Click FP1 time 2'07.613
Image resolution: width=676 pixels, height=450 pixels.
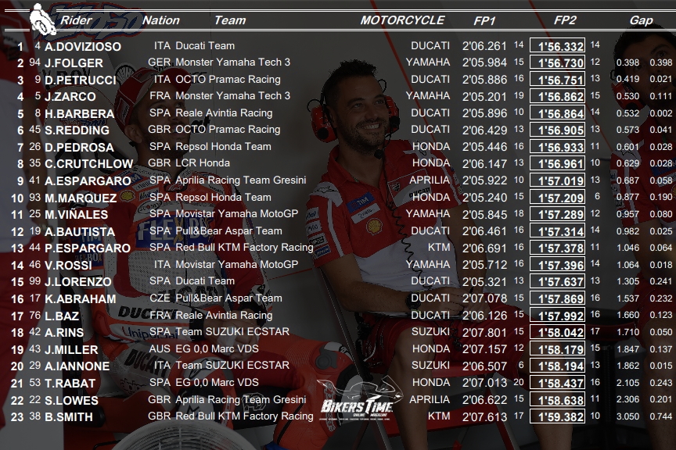(484, 417)
